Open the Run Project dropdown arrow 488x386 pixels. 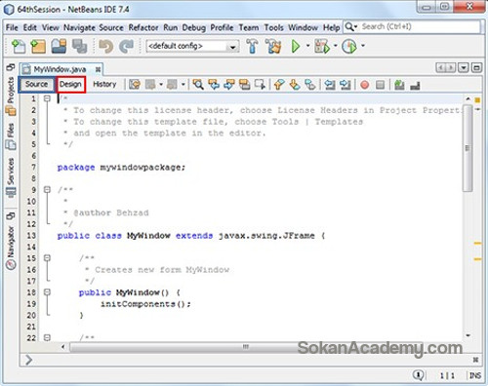pos(307,46)
